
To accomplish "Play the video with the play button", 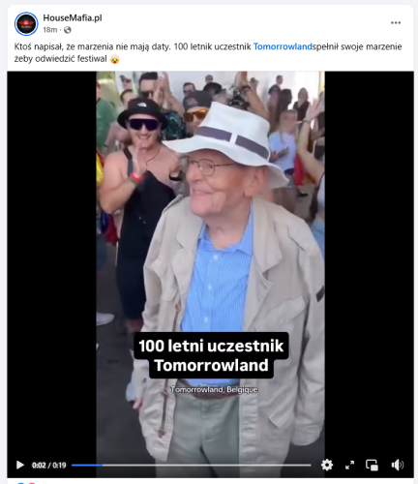I will tap(20, 465).
